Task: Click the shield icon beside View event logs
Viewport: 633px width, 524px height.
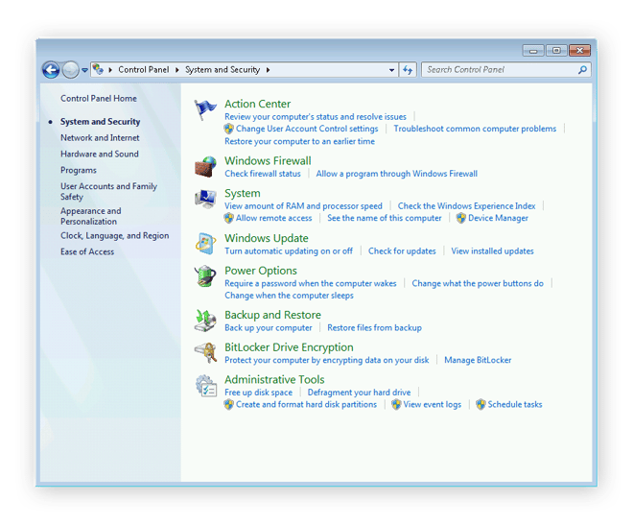Action: pos(396,404)
